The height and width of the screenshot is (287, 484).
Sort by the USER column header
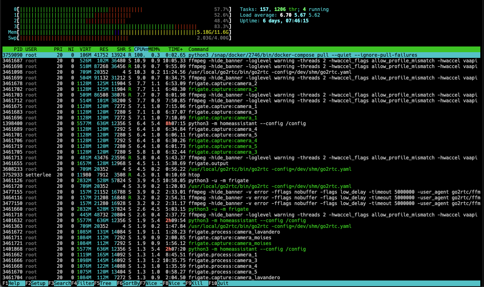coord(31,49)
